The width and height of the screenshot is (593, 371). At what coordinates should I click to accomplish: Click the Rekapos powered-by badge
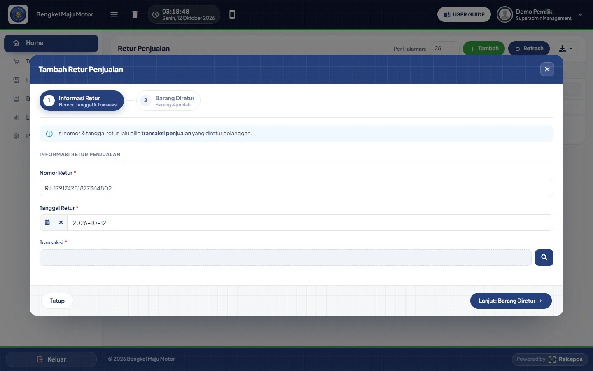(550, 359)
